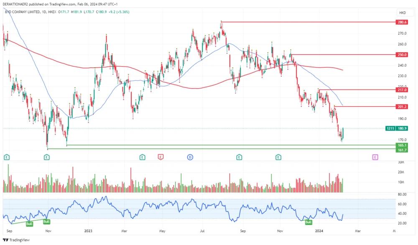Click the purple upcoming earnings E marker
The image size is (418, 245).
(x=375, y=157)
